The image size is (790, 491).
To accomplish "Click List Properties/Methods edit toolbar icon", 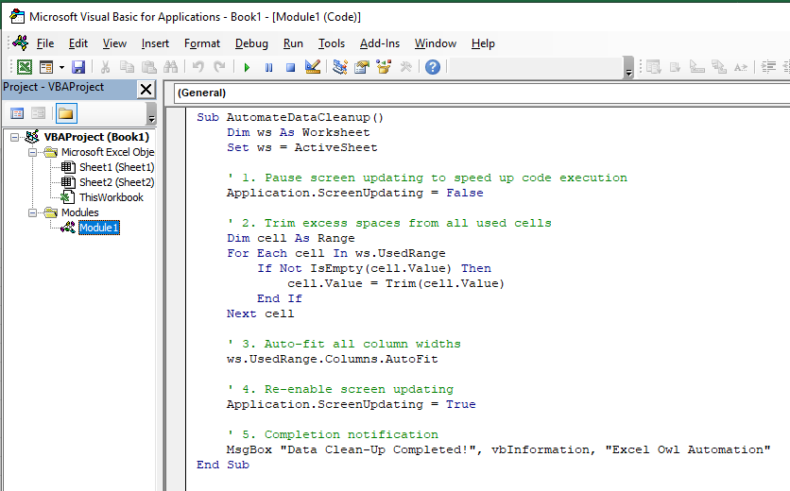I will (x=654, y=67).
